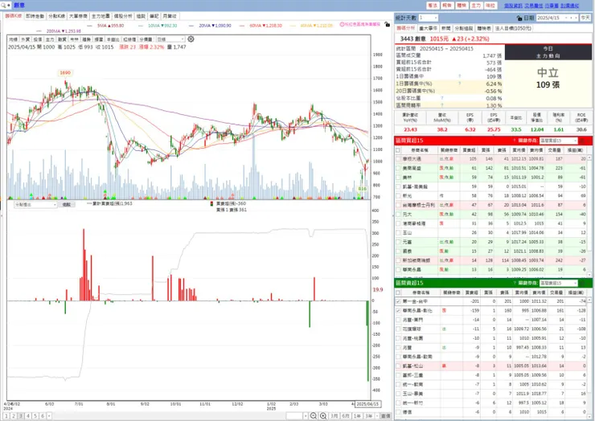Click the question mark beside 1日籌碼集中
This screenshot has width=595, height=421.
tap(460, 76)
